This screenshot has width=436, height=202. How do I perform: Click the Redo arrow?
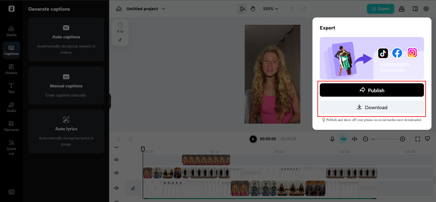coord(304,9)
